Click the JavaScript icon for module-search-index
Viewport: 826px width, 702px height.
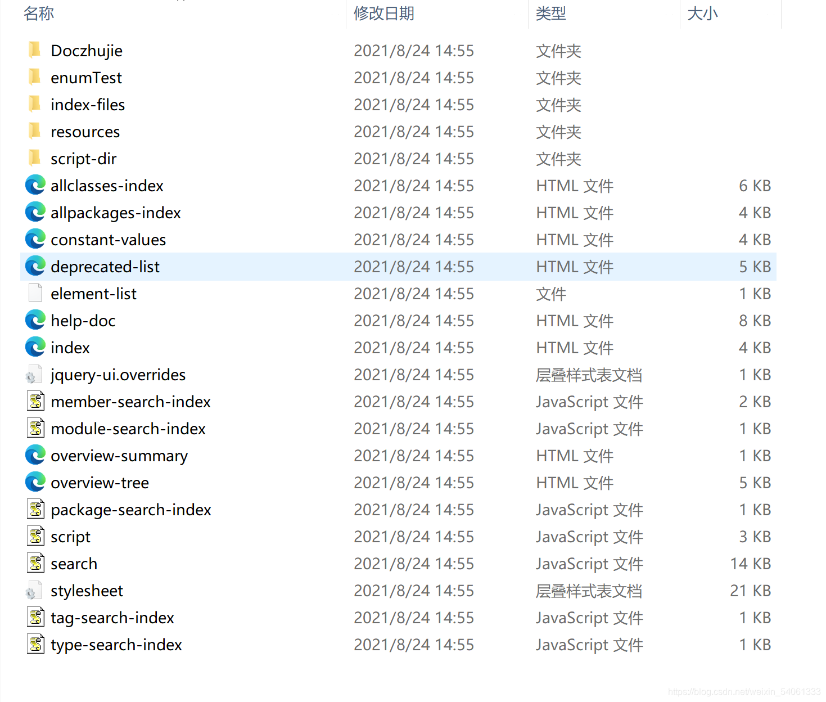point(36,428)
